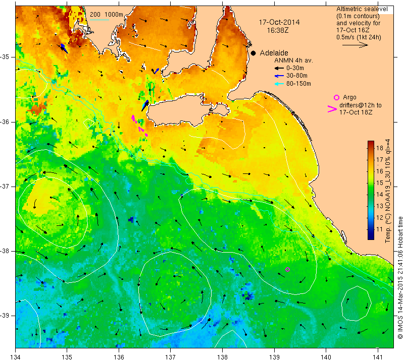Click the blue 30-80m legend arrow
Image resolution: width=404 pixels, height=363 pixels.
point(279,76)
